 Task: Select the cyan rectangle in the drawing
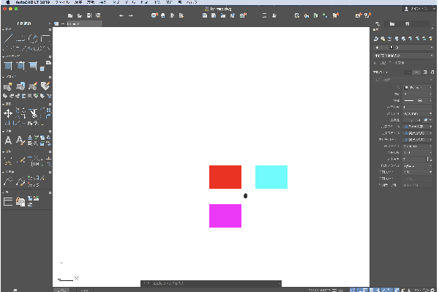tap(271, 177)
